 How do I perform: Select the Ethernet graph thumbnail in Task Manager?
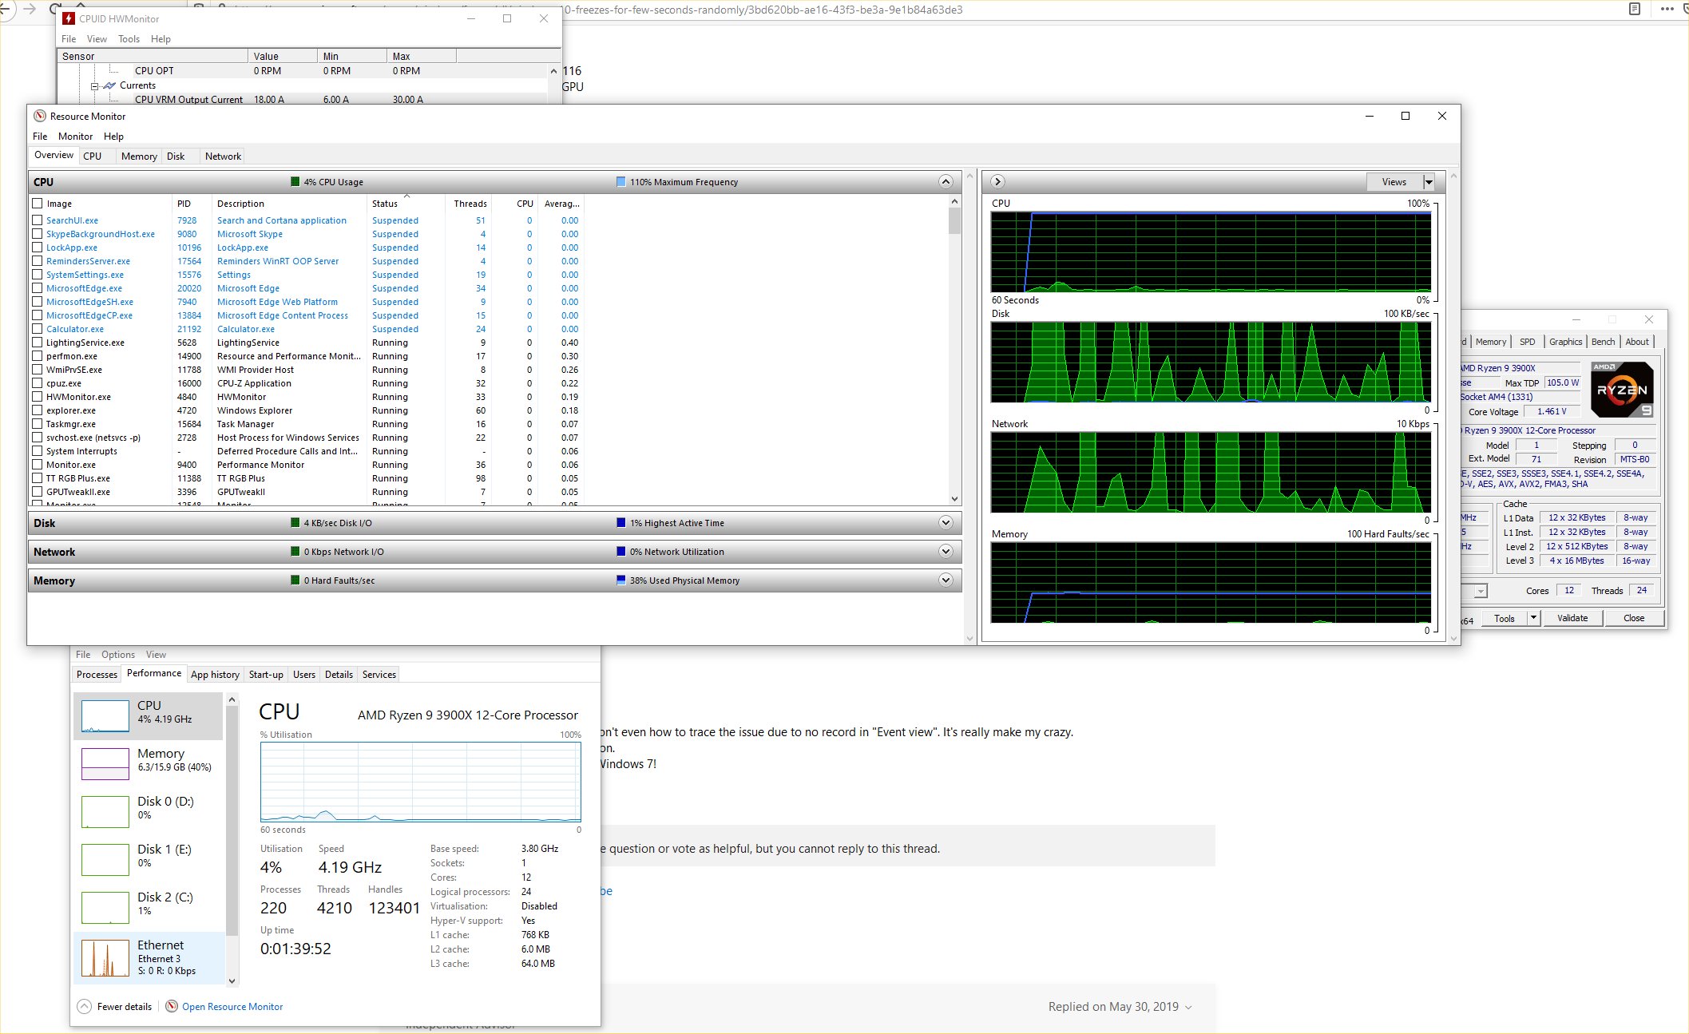pos(105,957)
